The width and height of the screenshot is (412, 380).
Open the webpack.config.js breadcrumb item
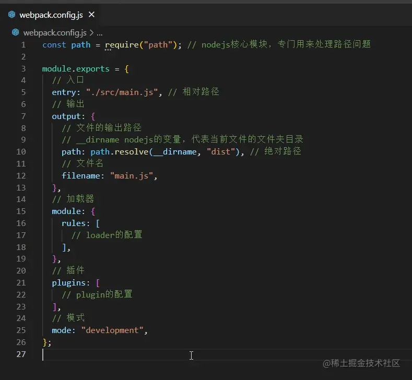pos(55,32)
